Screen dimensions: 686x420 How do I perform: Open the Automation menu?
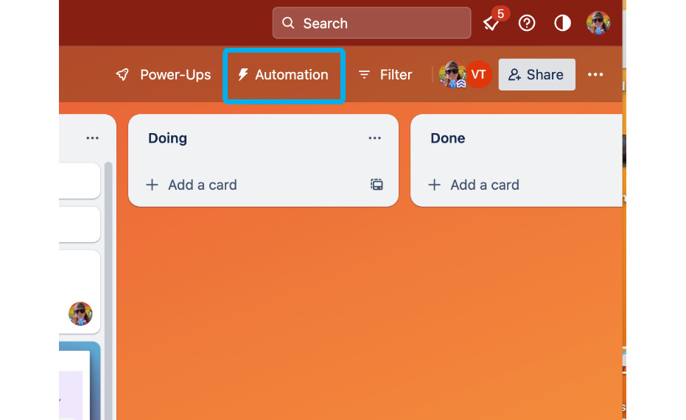284,74
